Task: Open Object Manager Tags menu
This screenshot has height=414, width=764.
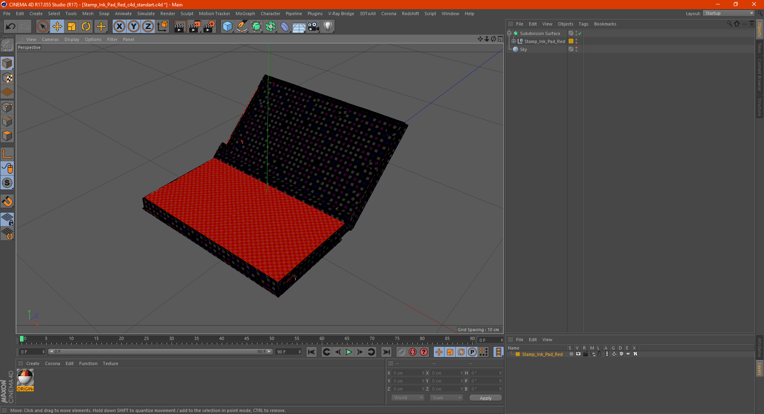Action: click(x=583, y=24)
